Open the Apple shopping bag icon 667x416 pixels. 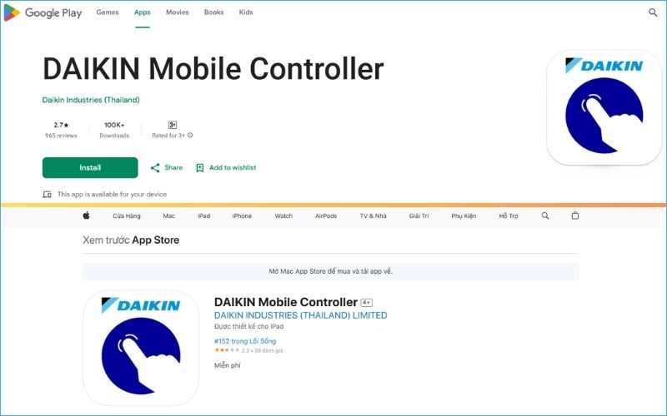(x=575, y=216)
